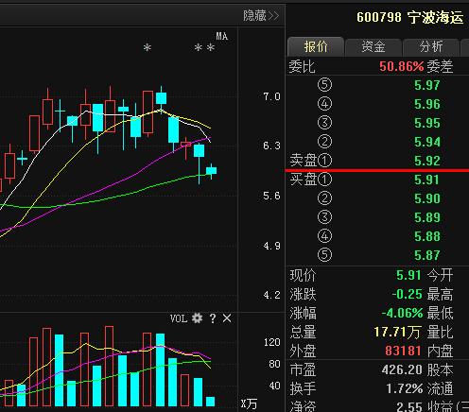Switch to the 资金 tab

coord(373,46)
